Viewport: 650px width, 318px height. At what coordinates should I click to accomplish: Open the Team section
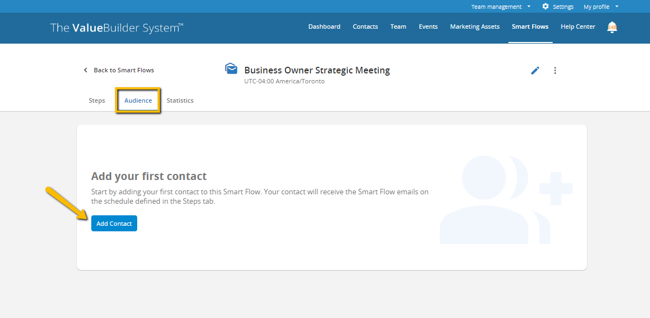coord(398,26)
